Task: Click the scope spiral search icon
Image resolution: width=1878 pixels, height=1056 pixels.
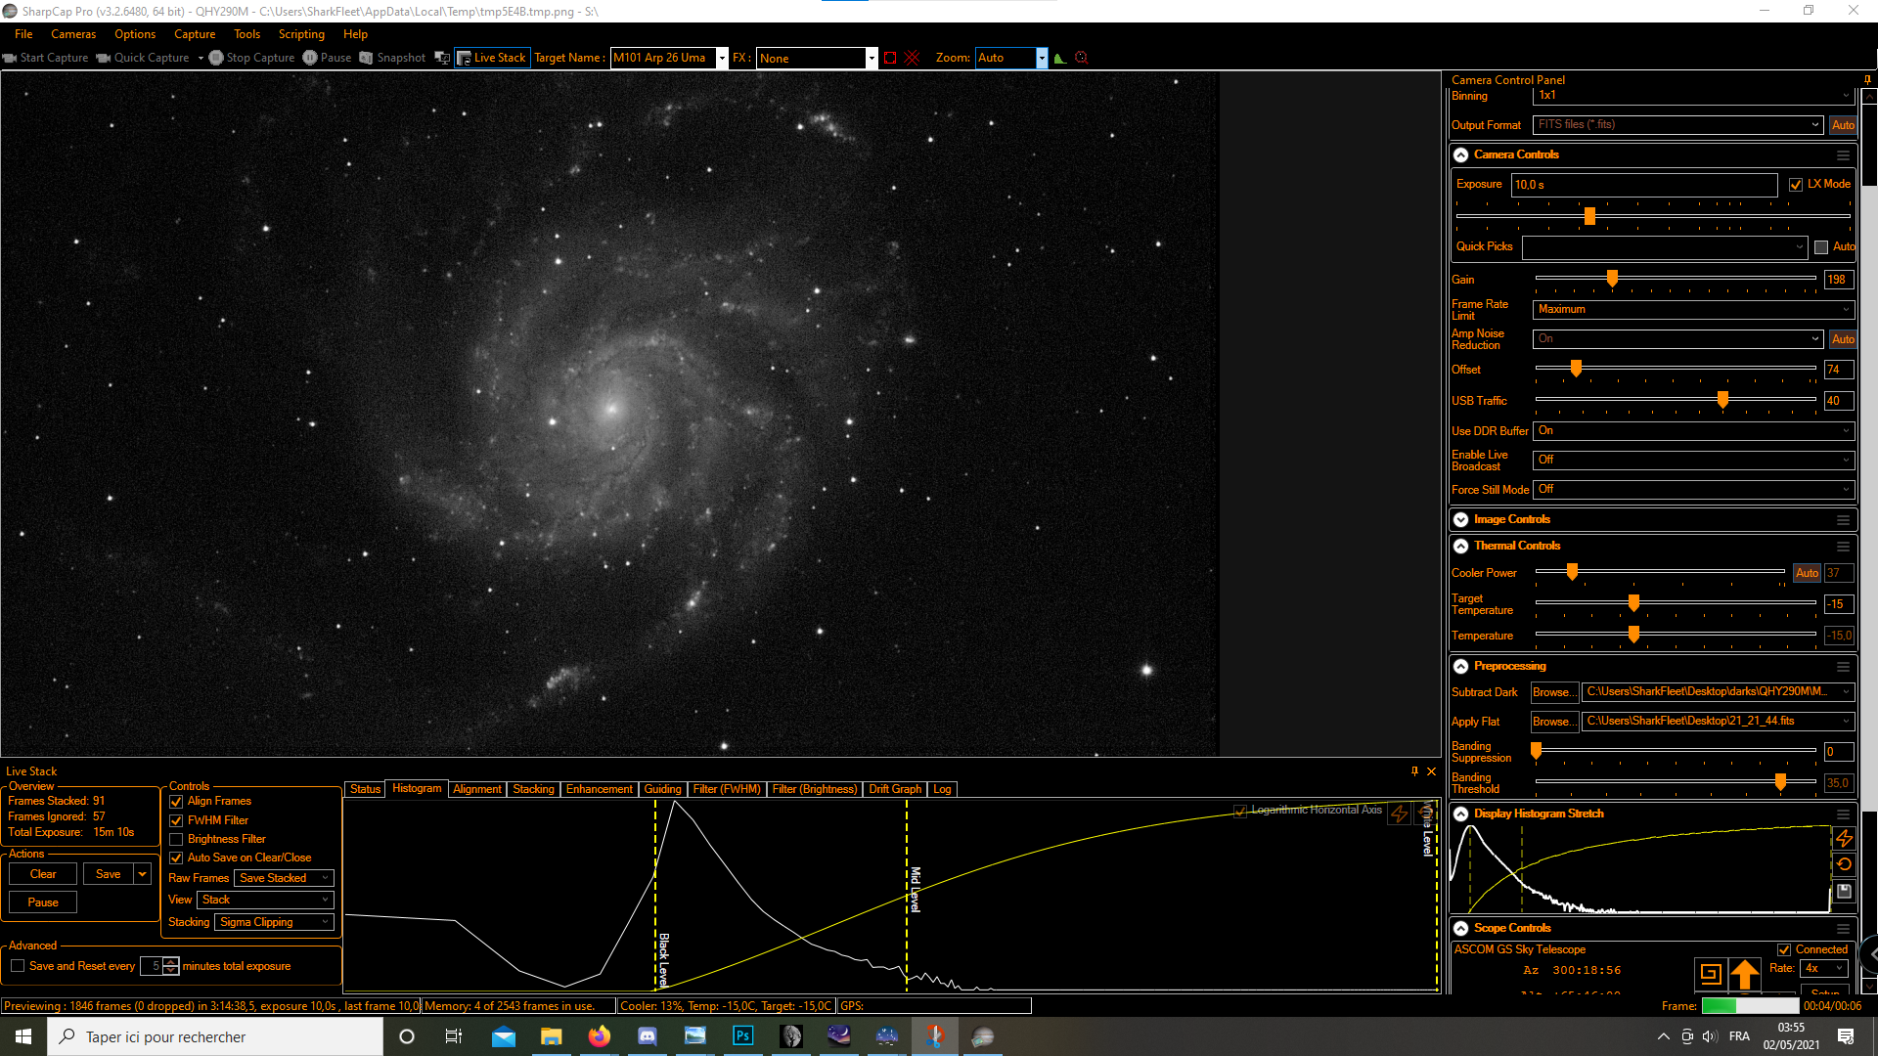Action: (x=1710, y=974)
